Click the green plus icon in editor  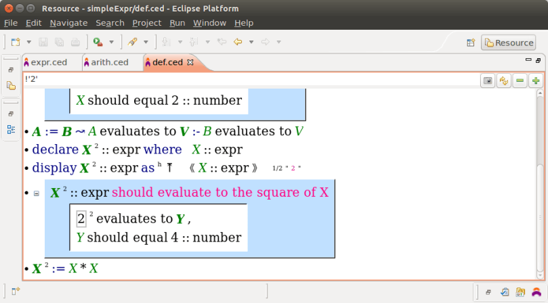coord(536,80)
